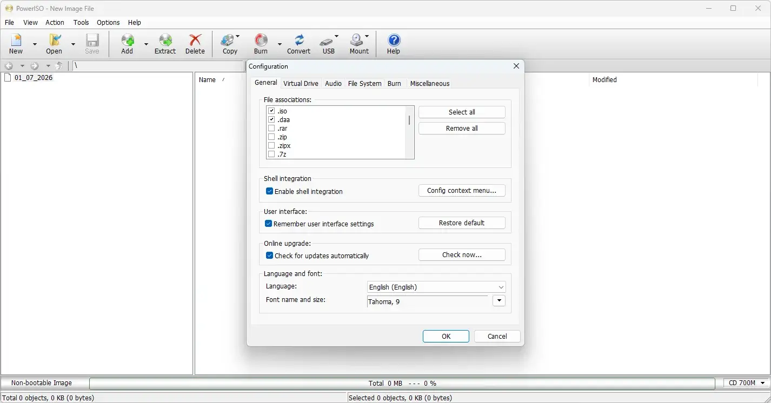771x403 pixels.
Task: Click the Save floppy disk toolbar icon
Action: (x=92, y=40)
